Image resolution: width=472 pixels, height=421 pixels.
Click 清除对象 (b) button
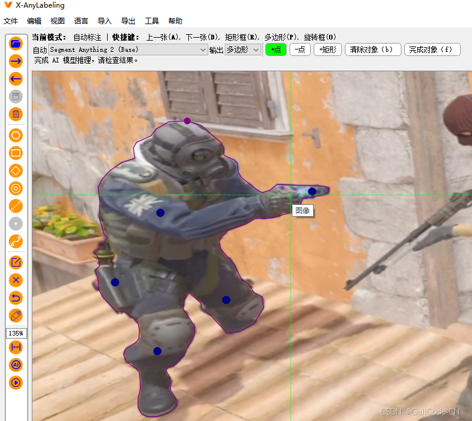373,49
